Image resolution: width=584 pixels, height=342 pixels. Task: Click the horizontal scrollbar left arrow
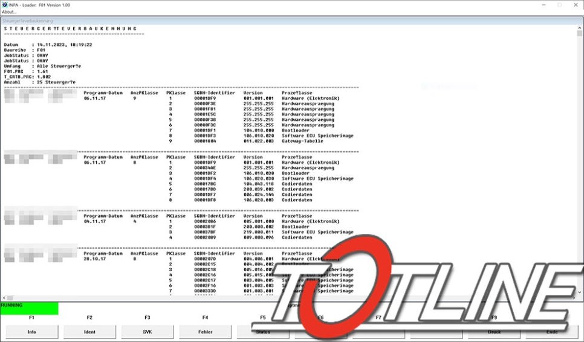point(4,298)
